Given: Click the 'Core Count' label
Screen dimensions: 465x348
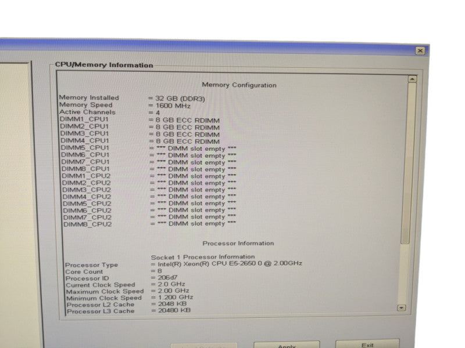Looking at the screenshot, I should coord(84,271).
